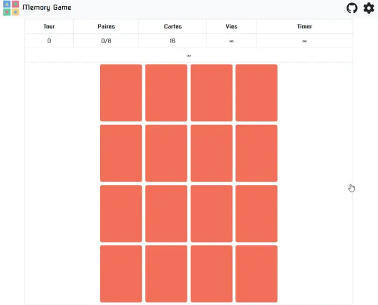This screenshot has width=378, height=305.
Task: Flip the third card in top row
Action: coord(211,93)
